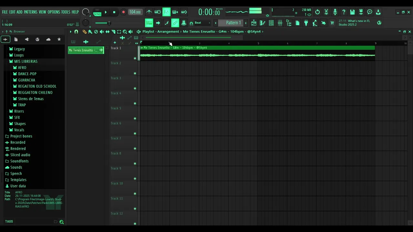The height and width of the screenshot is (232, 413).
Task: Toggle loop recording
Action: (184, 12)
